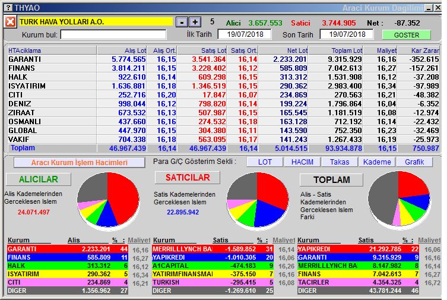Click the Alici total 3.657.553
447x300 pixels.
coord(265,23)
